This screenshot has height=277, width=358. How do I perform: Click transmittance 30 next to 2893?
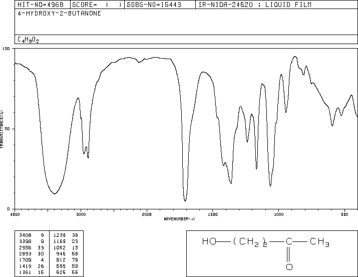[41, 253]
